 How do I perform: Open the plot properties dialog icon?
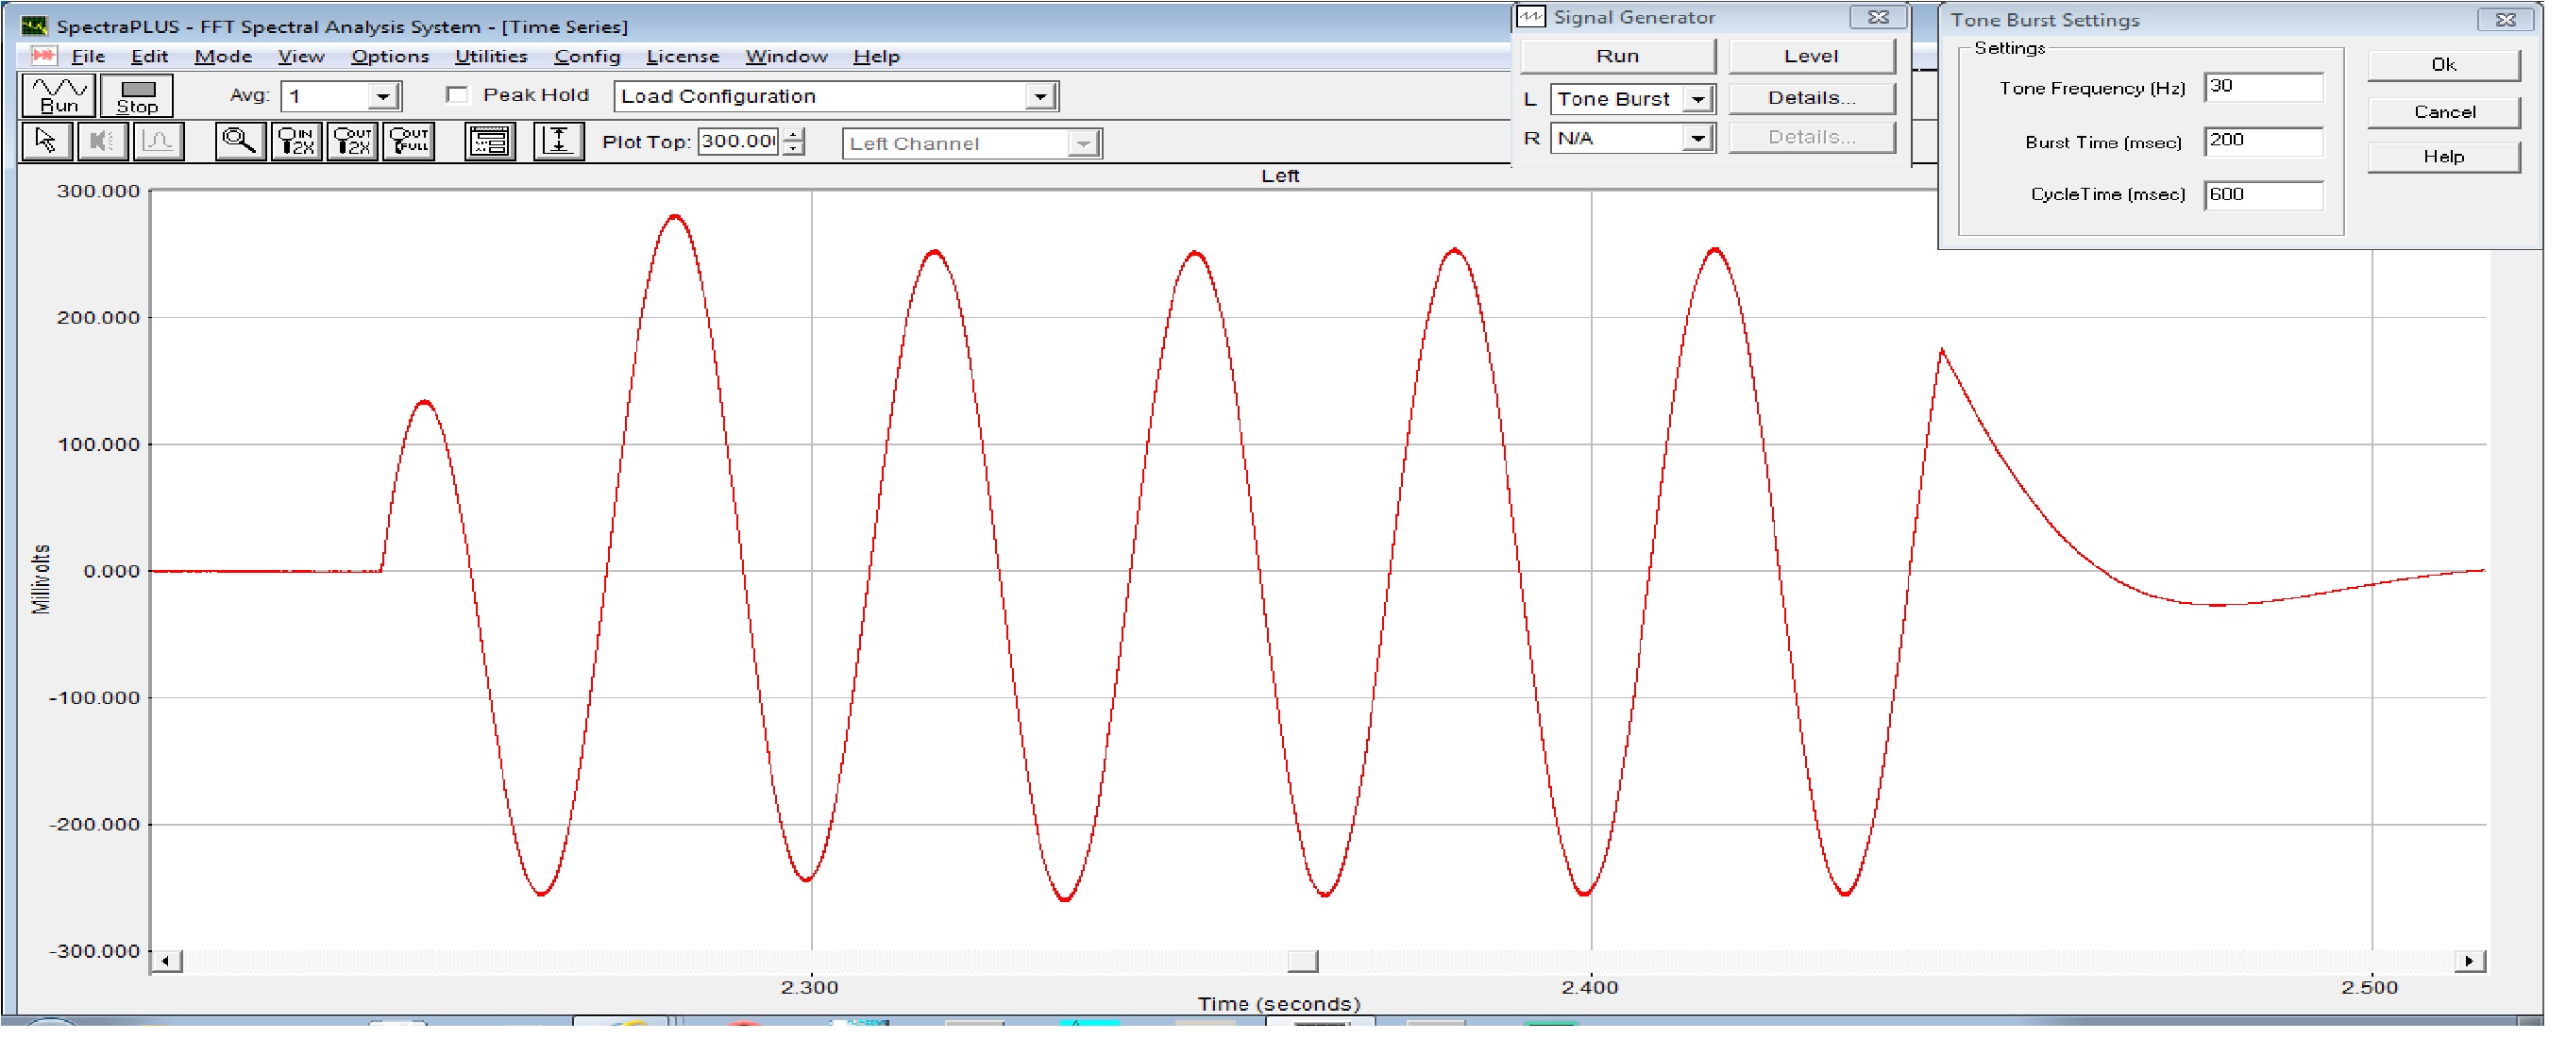tap(490, 142)
